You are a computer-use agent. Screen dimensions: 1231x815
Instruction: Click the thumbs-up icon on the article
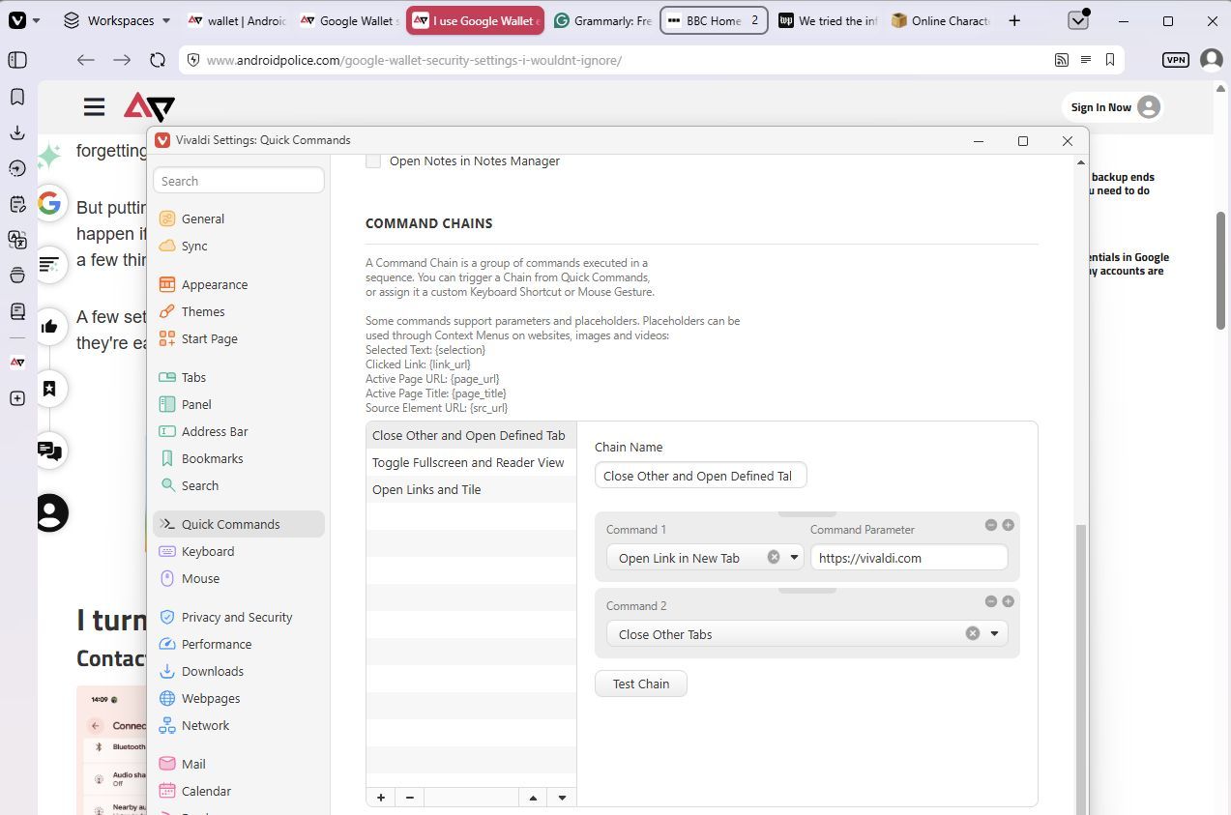(x=49, y=326)
